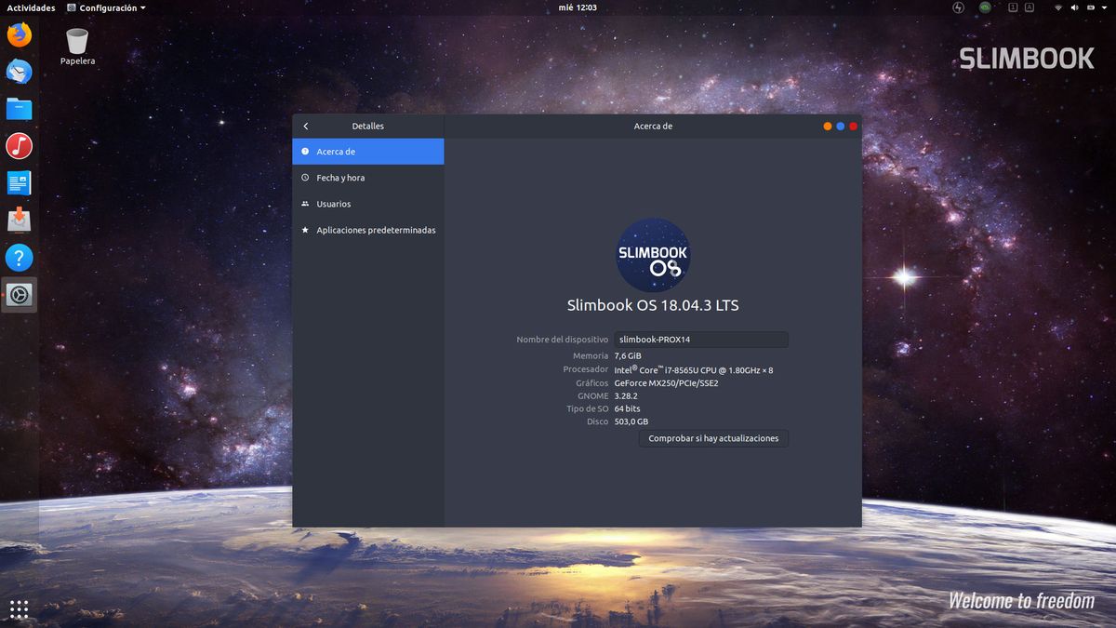1116x628 pixels.
Task: Open Papelera trash on desktop
Action: (77, 42)
